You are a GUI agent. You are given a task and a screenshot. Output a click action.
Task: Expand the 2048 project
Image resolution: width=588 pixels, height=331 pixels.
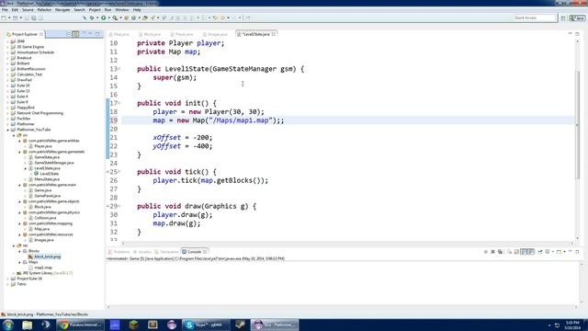click(x=8, y=41)
